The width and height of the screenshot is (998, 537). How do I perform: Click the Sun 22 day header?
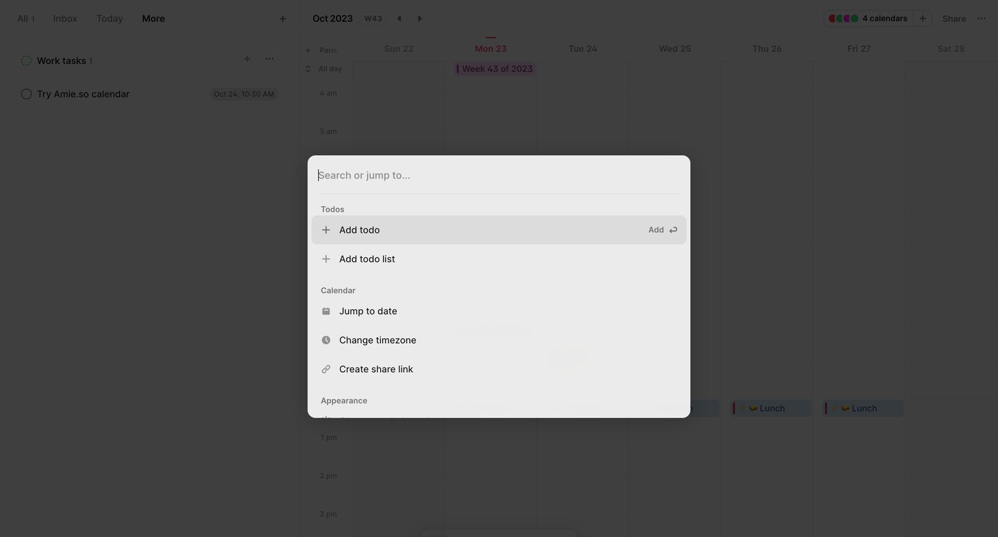(x=399, y=49)
